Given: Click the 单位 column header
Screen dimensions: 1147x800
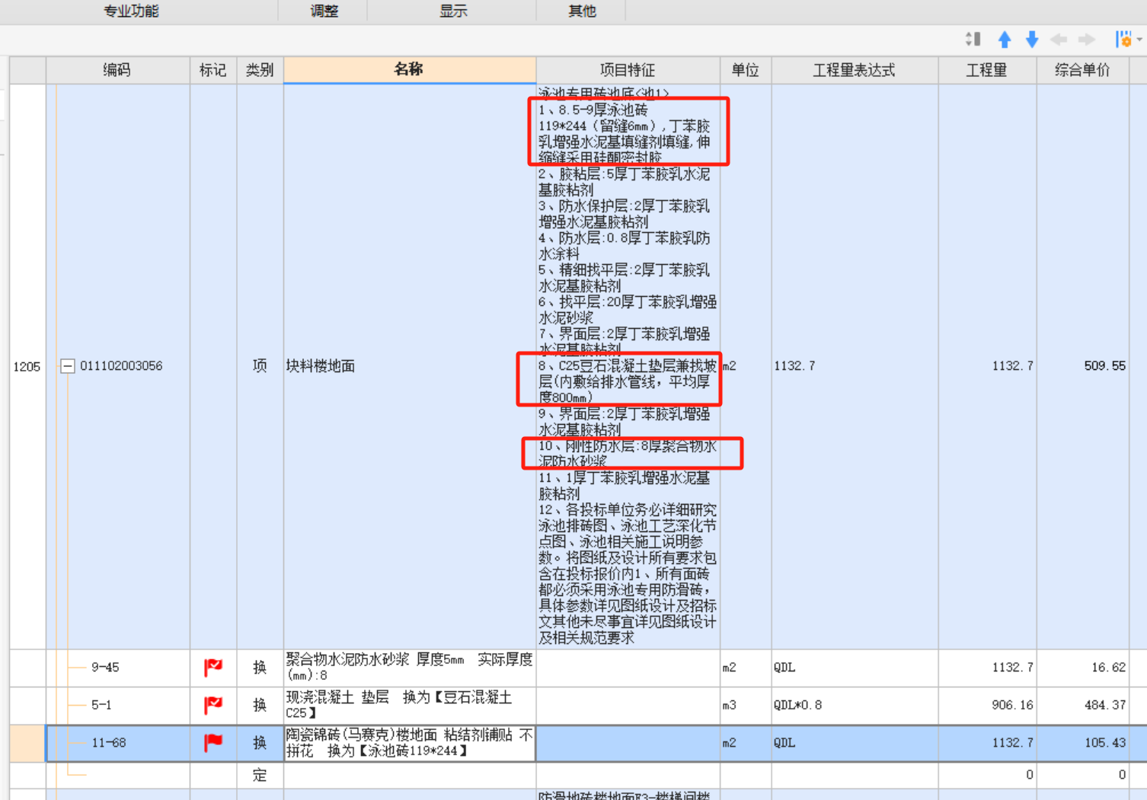Looking at the screenshot, I should [x=746, y=70].
